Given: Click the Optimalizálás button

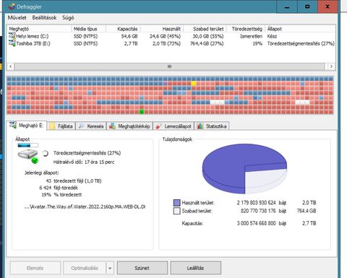Looking at the screenshot, I should click(x=85, y=268).
